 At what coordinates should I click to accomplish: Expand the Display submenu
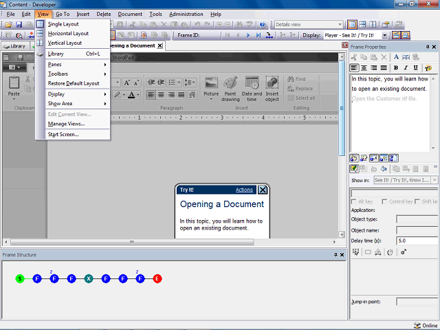[x=78, y=94]
